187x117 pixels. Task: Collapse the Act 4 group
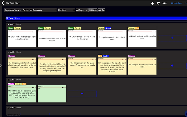click(x=8, y=108)
